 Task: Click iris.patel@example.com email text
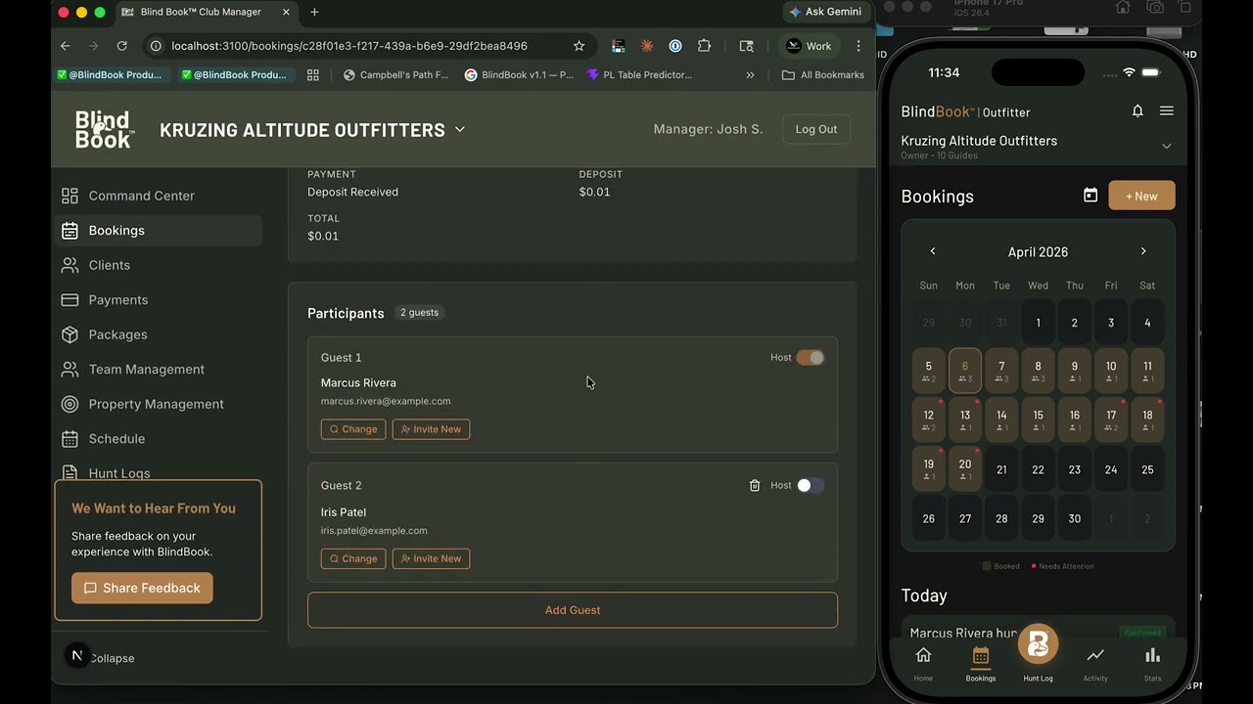coord(374,531)
